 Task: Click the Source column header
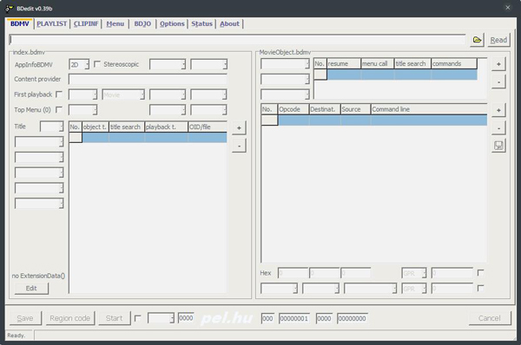[355, 109]
